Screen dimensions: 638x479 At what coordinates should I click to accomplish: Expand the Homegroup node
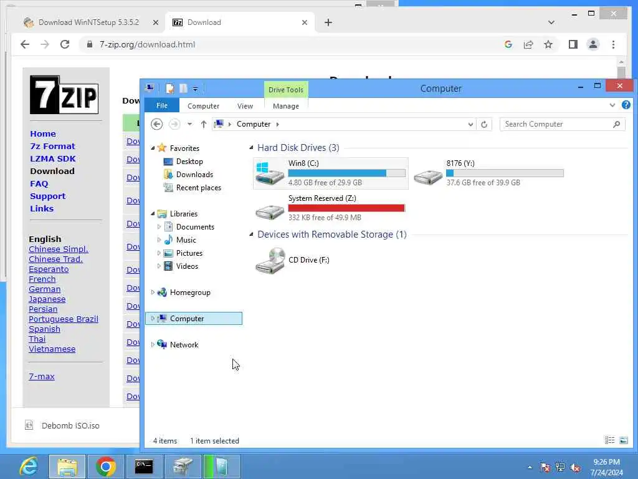(153, 292)
